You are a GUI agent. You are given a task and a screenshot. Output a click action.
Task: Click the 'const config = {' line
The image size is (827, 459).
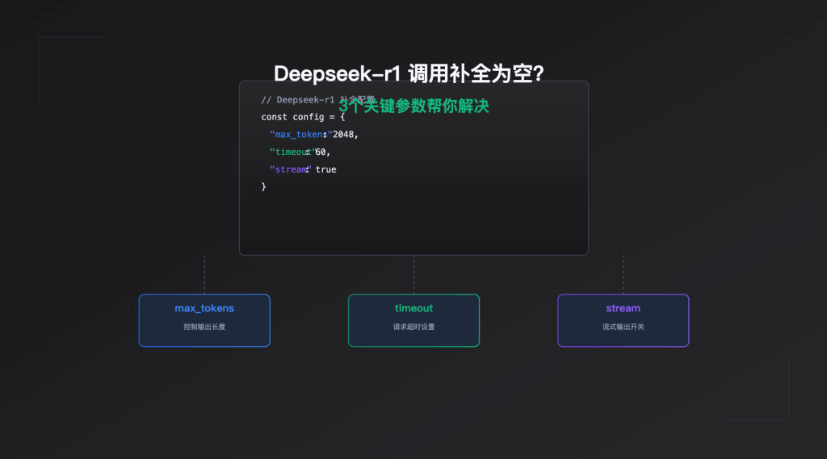tap(302, 117)
